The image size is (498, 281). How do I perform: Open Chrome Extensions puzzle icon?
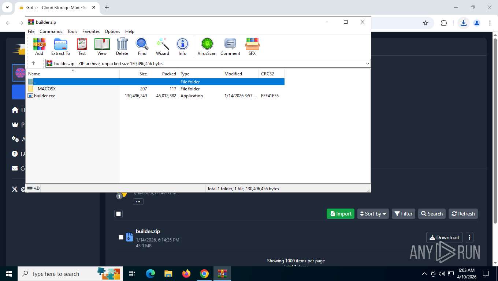coord(444,23)
